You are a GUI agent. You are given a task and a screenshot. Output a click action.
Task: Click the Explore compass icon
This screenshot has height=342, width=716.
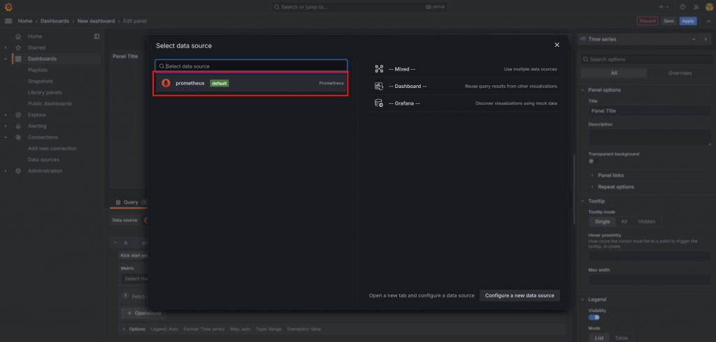coord(18,115)
